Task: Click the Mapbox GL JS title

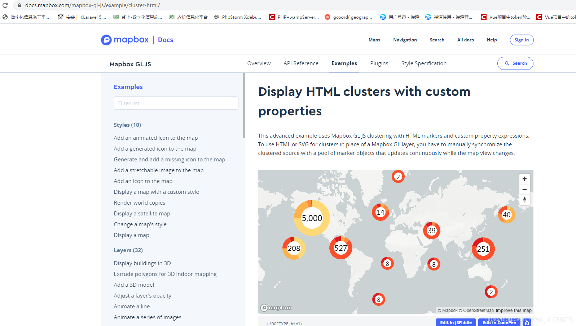Action: tap(130, 64)
